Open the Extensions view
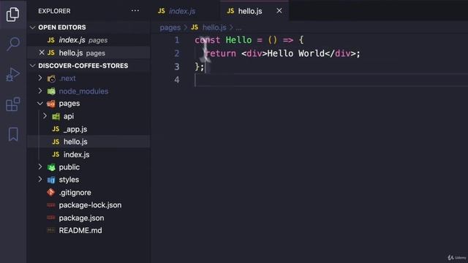The height and width of the screenshot is (263, 468). (13, 104)
